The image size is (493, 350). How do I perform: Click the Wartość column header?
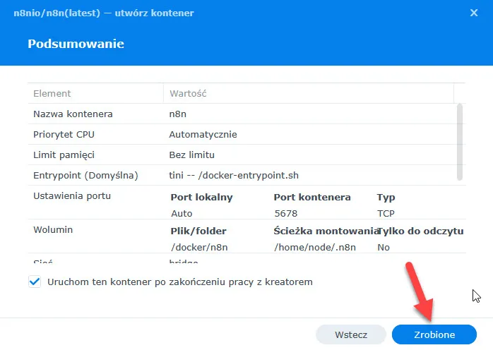pos(187,93)
